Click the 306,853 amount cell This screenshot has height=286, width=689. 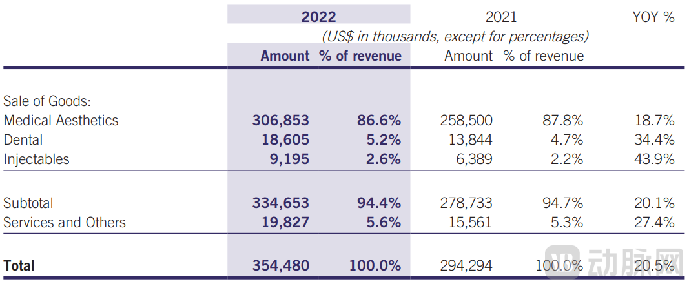tap(281, 120)
